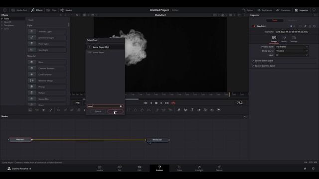Image resolution: width=319 pixels, height=179 pixels.
Task: Open the Nodes panel options menu
Action: click(x=246, y=116)
